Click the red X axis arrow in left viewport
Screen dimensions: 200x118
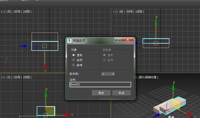(67, 115)
